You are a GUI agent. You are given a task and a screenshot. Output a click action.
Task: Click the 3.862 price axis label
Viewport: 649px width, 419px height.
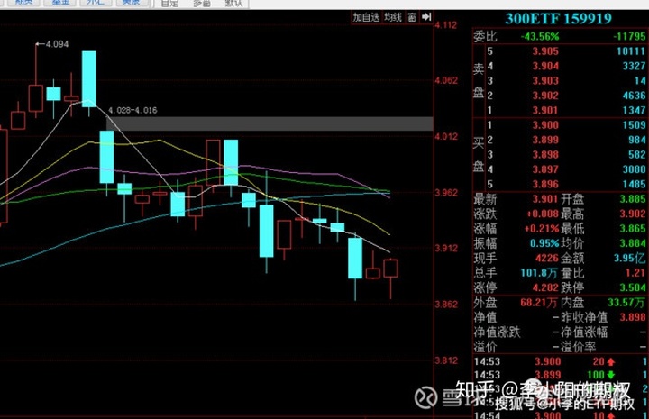[446, 305]
